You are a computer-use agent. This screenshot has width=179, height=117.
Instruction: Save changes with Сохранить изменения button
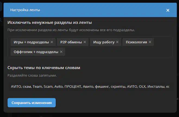32,103
